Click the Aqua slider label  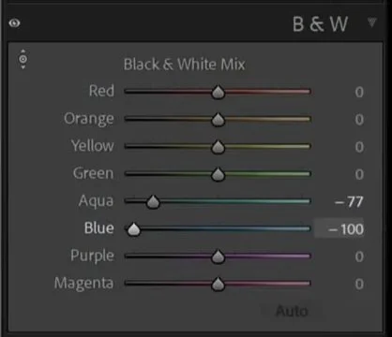96,201
